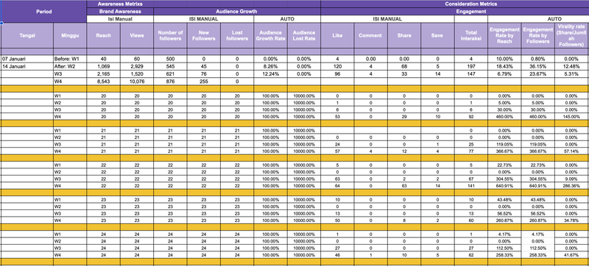The height and width of the screenshot is (266, 589).
Task: Click the Number of followers header
Action: (x=170, y=35)
